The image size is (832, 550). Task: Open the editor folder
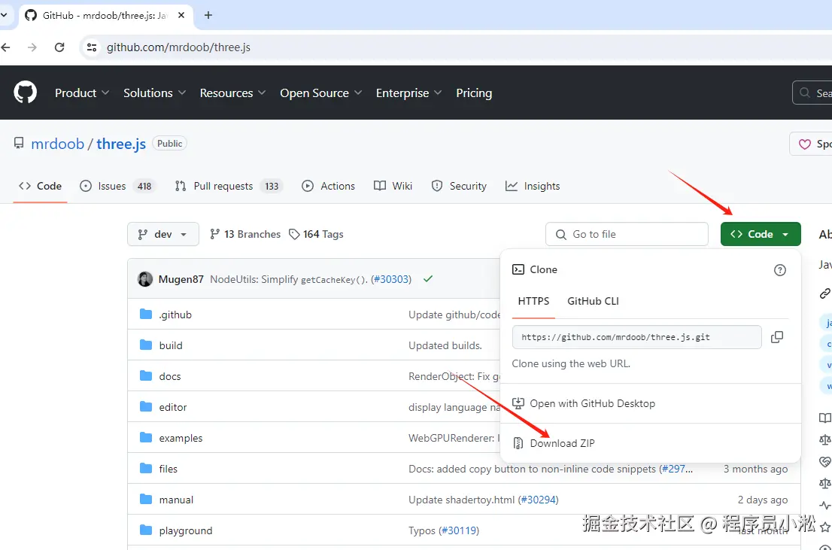(x=173, y=407)
